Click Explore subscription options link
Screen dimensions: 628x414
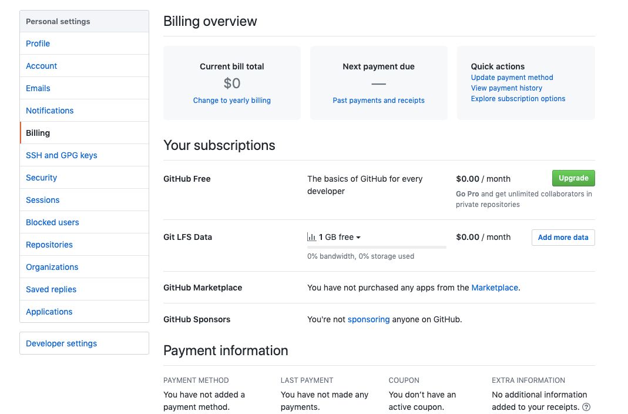(518, 99)
